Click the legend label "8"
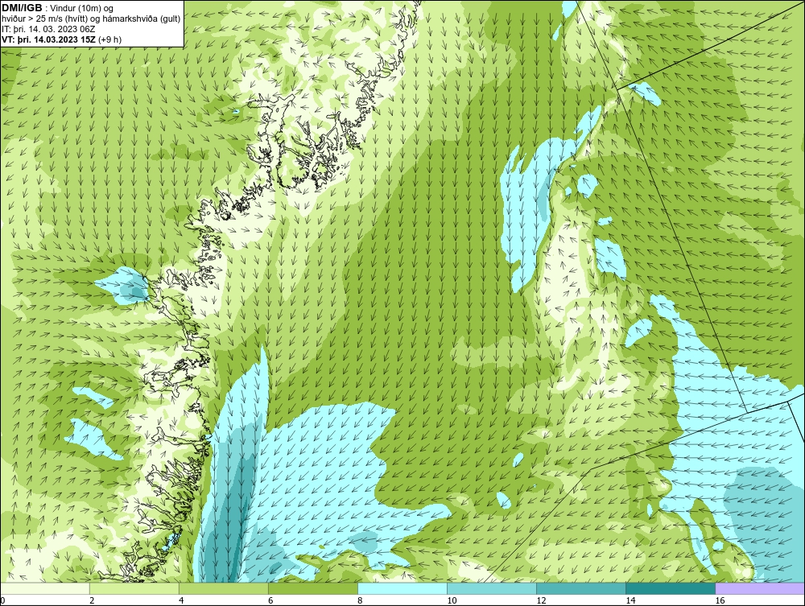The height and width of the screenshot is (606, 805). click(x=361, y=600)
